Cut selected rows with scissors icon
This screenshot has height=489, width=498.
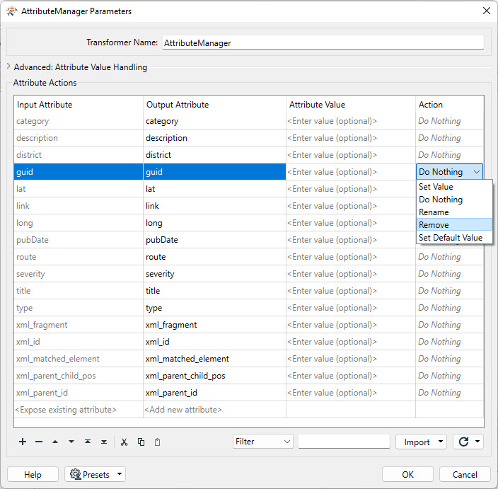point(124,442)
